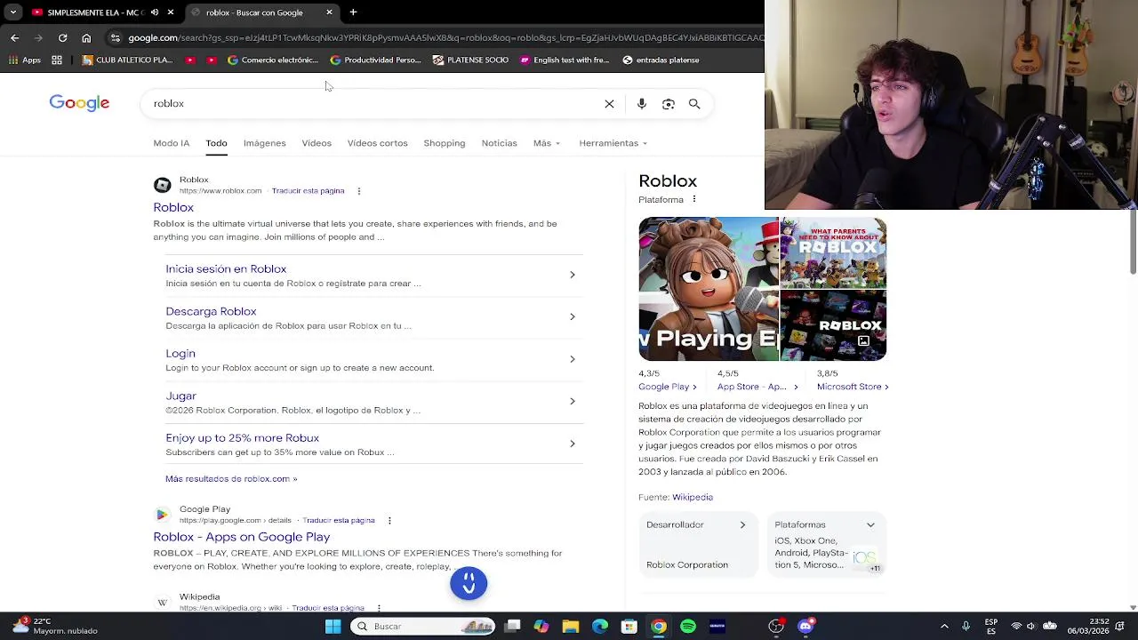1138x640 pixels.
Task: Expand the Inicia sesión en Roblox row arrow
Action: point(572,275)
